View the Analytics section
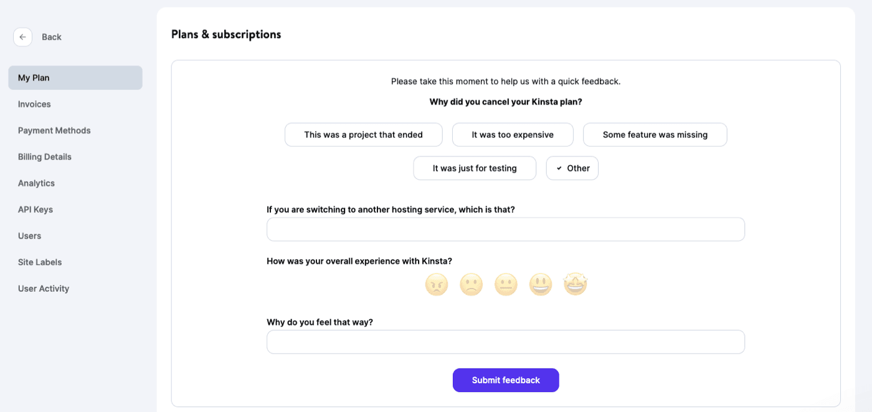 click(36, 183)
